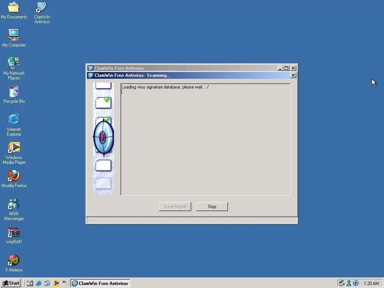384x288 pixels.
Task: Click the ClamWin tray icon
Action: tap(356, 283)
